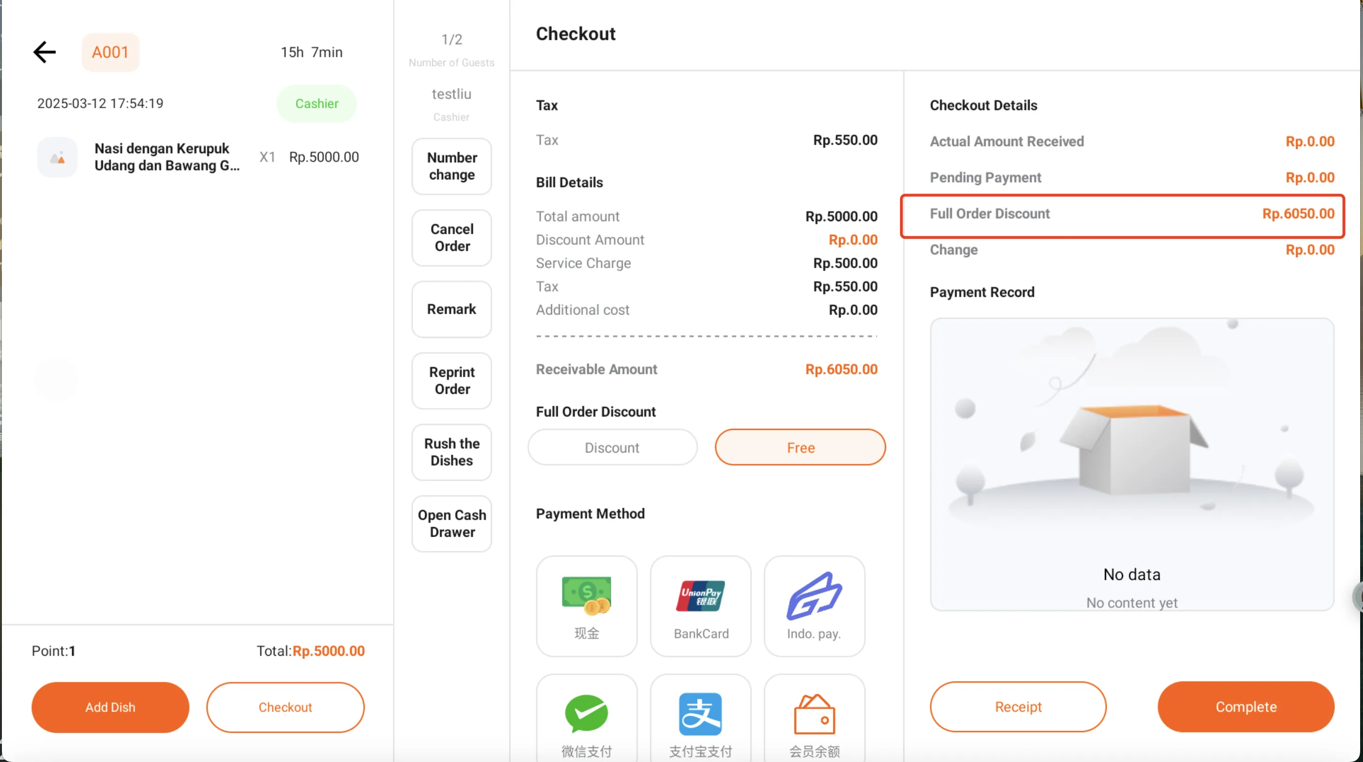Click the Add Dish button
The image size is (1363, 762).
[110, 707]
